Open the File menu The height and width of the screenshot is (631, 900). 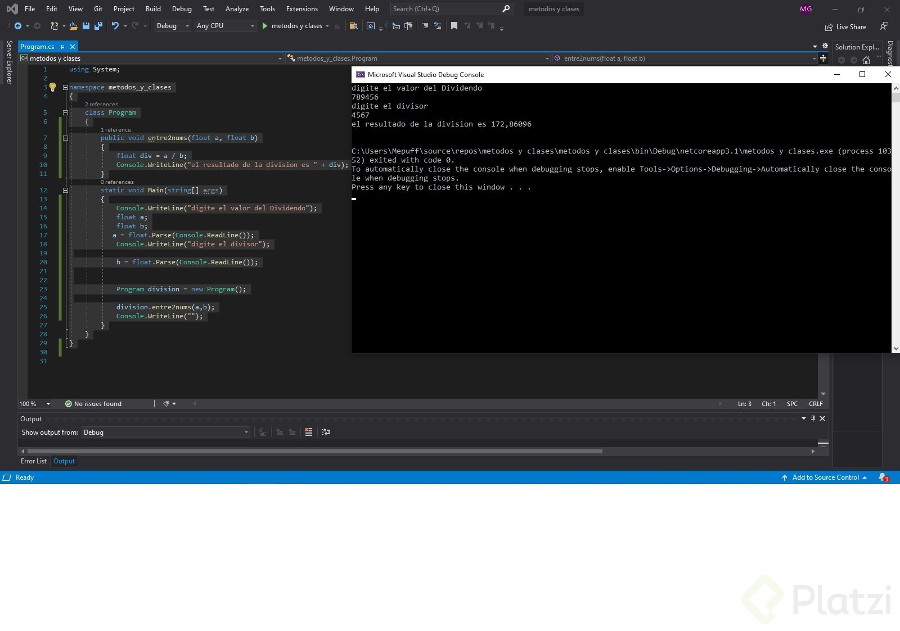coord(30,9)
